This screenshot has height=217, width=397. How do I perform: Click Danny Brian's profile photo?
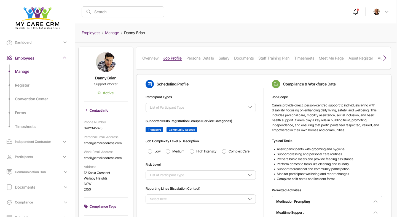106,62
